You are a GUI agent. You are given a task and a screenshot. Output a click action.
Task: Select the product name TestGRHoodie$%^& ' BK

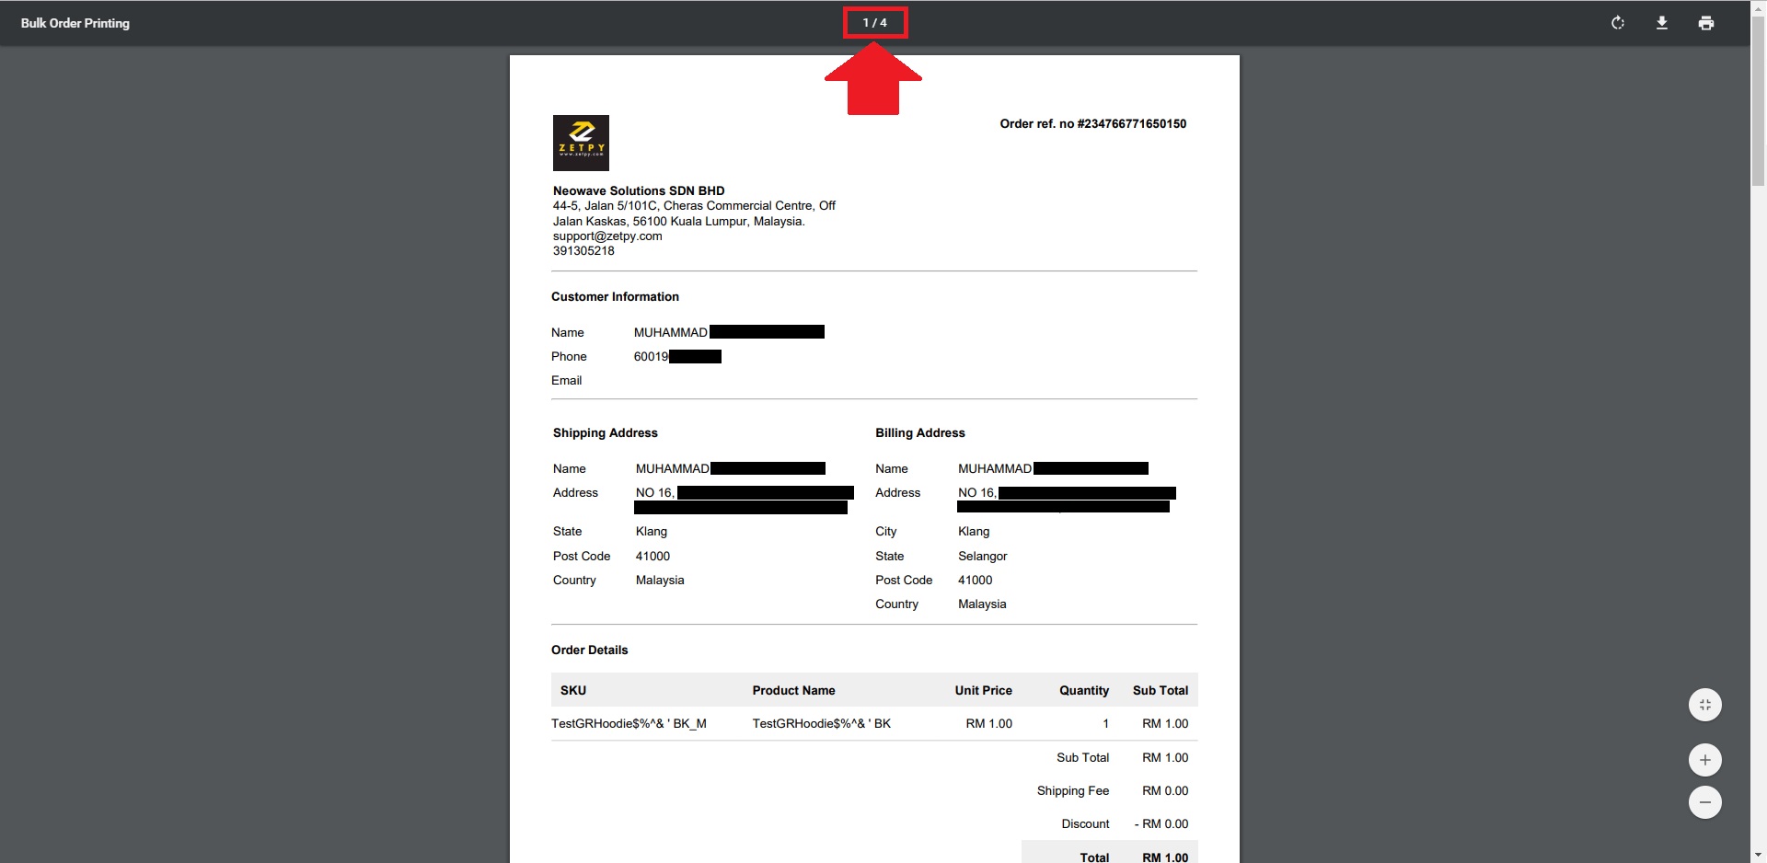822,723
